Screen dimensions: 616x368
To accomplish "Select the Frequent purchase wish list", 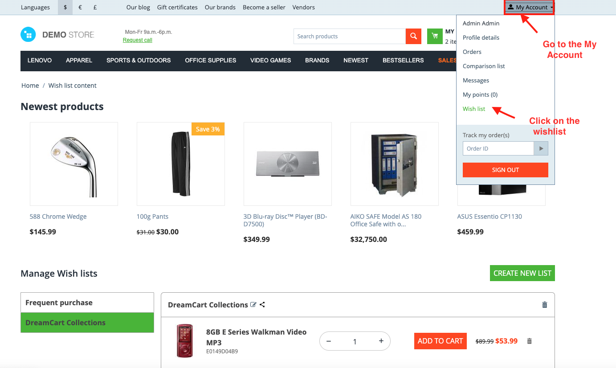I will [87, 303].
